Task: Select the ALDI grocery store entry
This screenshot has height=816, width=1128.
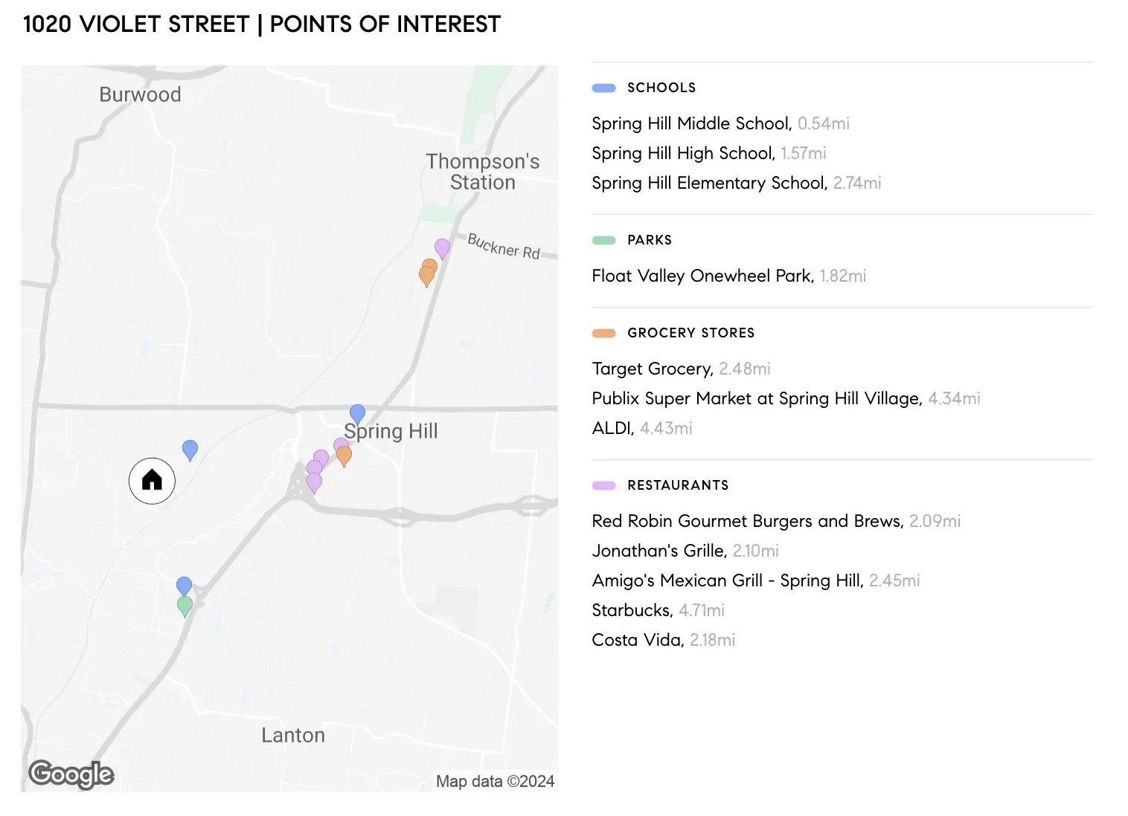Action: [x=612, y=428]
